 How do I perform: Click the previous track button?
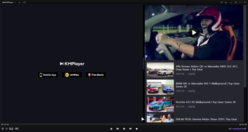tap(117, 129)
